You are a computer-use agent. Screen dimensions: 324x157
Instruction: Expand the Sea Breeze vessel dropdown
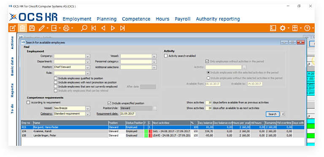tap(88, 108)
